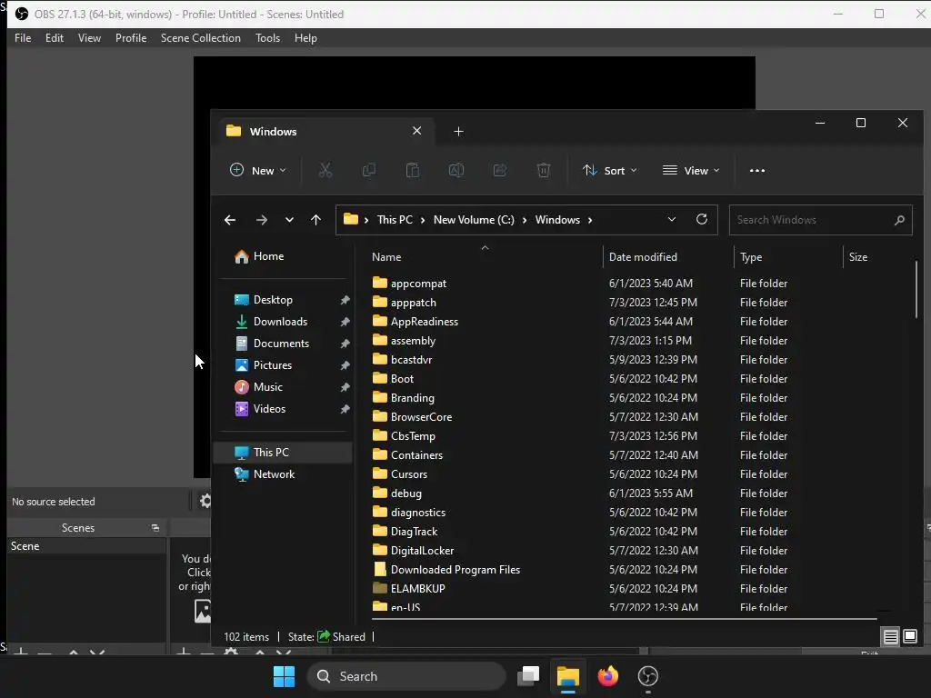Open Task View on the taskbar
This screenshot has height=698, width=931.
[x=528, y=676]
